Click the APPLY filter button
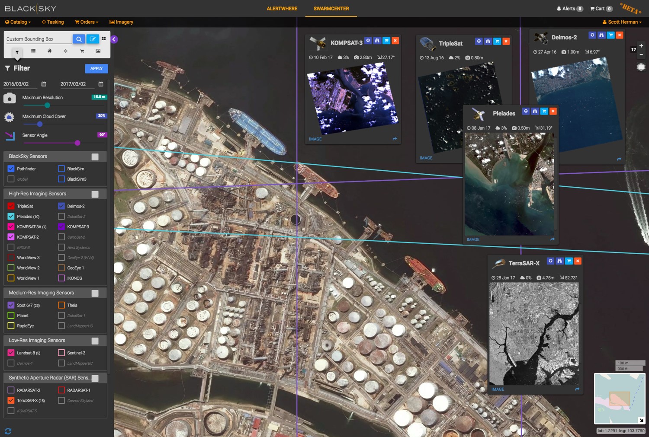This screenshot has width=649, height=437. click(x=96, y=68)
